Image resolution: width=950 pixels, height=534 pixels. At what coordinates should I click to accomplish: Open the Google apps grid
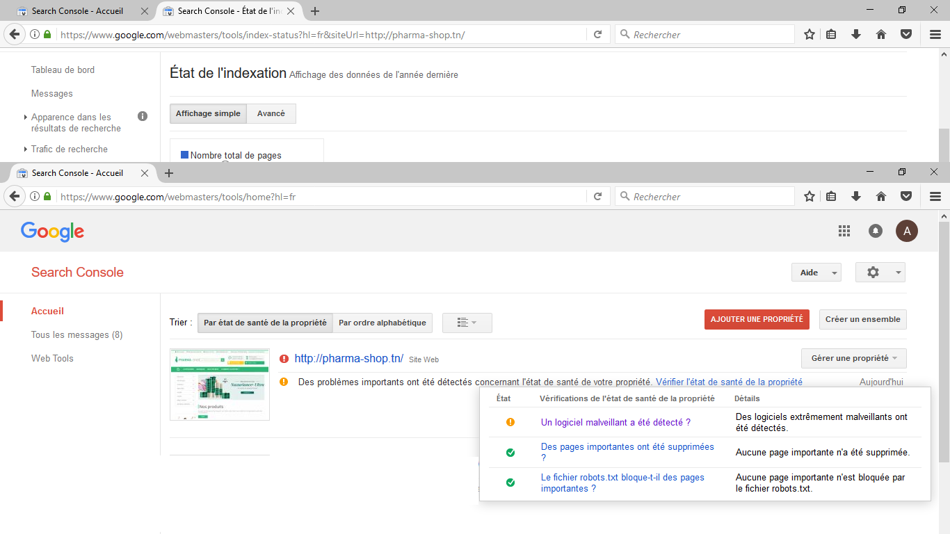pyautogui.click(x=844, y=231)
